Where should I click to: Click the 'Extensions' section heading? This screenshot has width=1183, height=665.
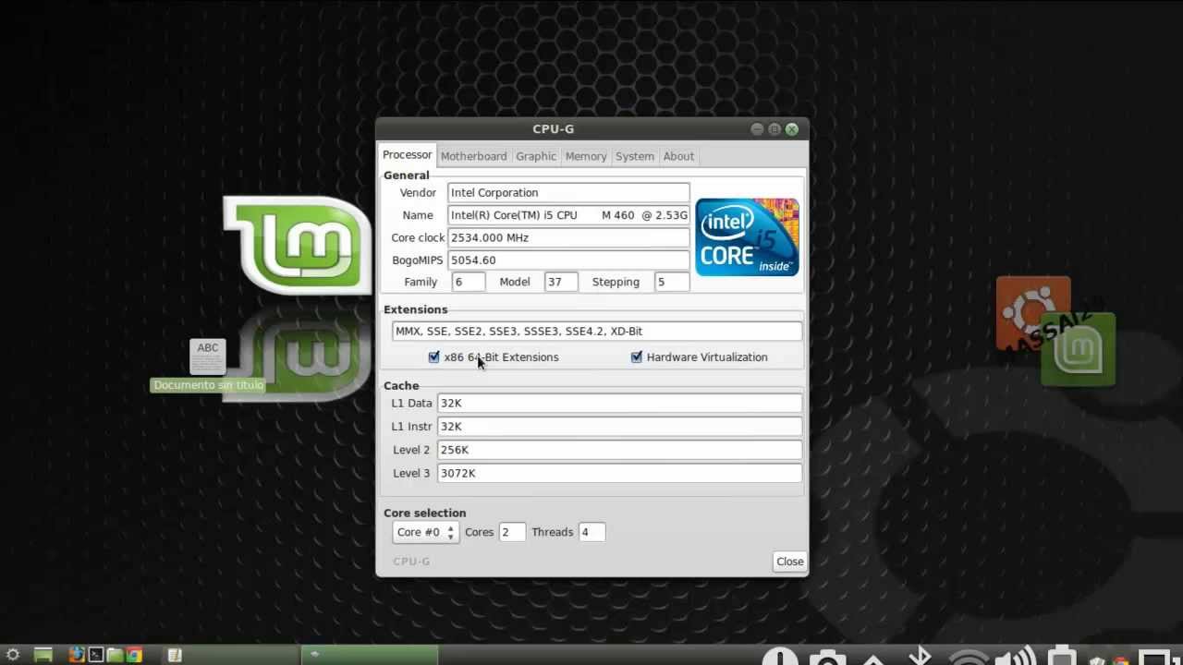click(x=416, y=309)
